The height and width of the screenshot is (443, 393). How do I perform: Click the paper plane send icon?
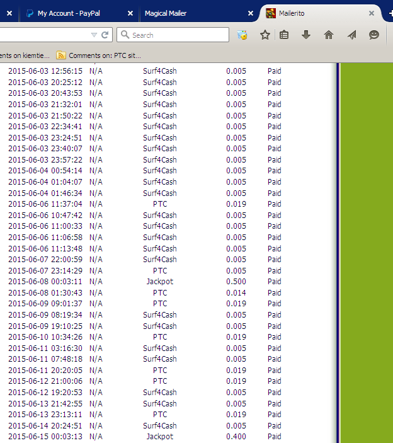351,35
